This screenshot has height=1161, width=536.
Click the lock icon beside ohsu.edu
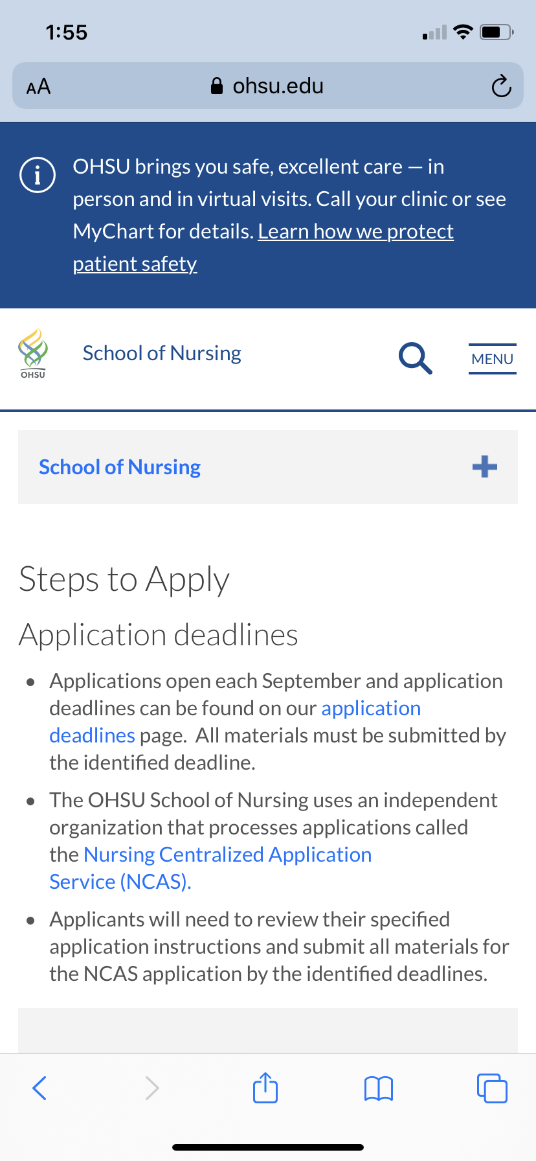click(218, 86)
